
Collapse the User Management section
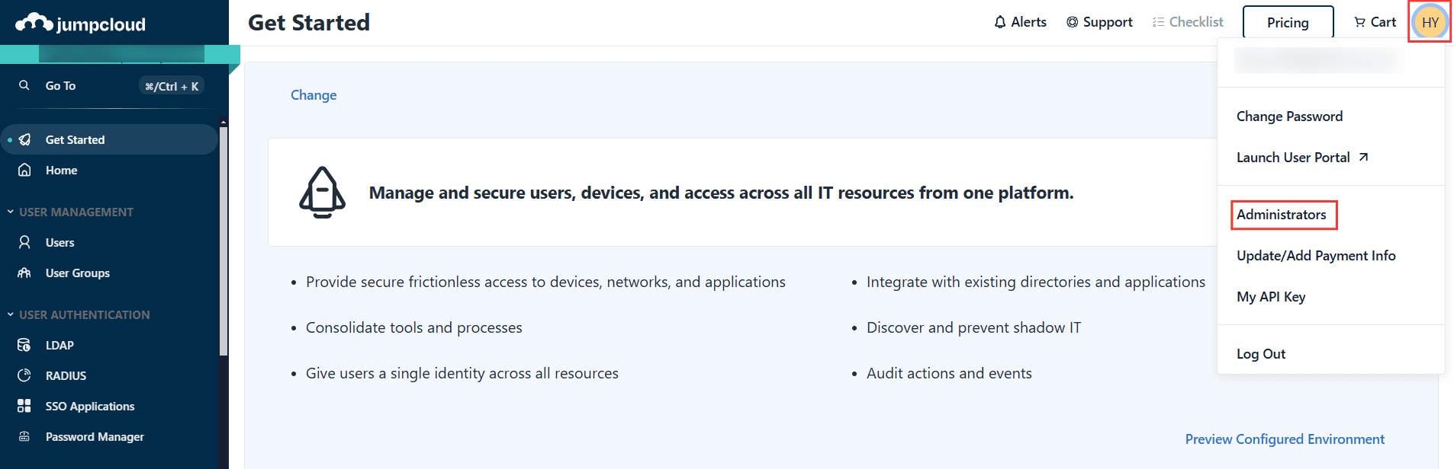[11, 212]
